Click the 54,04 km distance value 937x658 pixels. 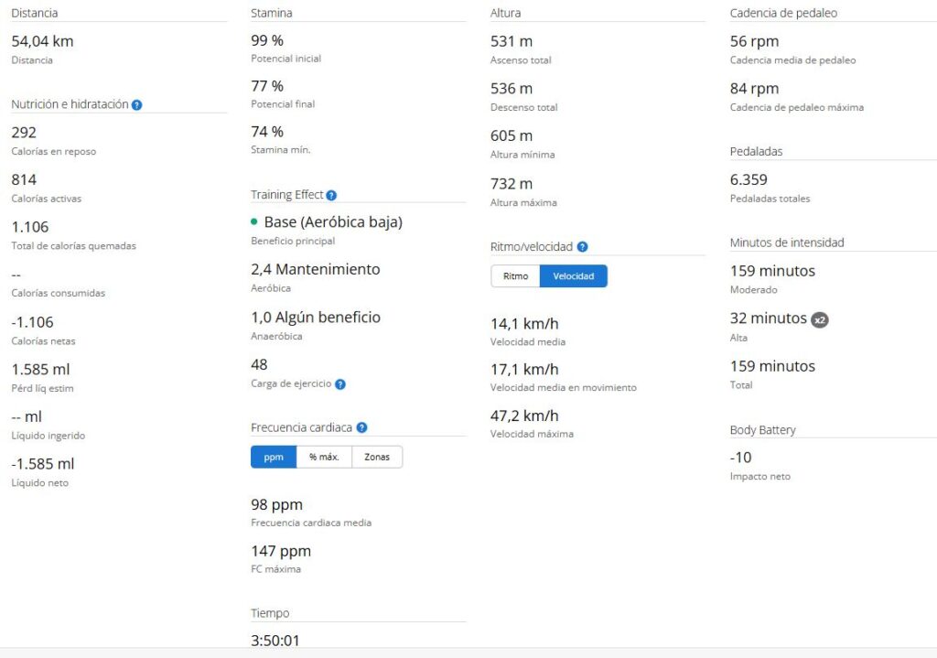click(x=42, y=41)
